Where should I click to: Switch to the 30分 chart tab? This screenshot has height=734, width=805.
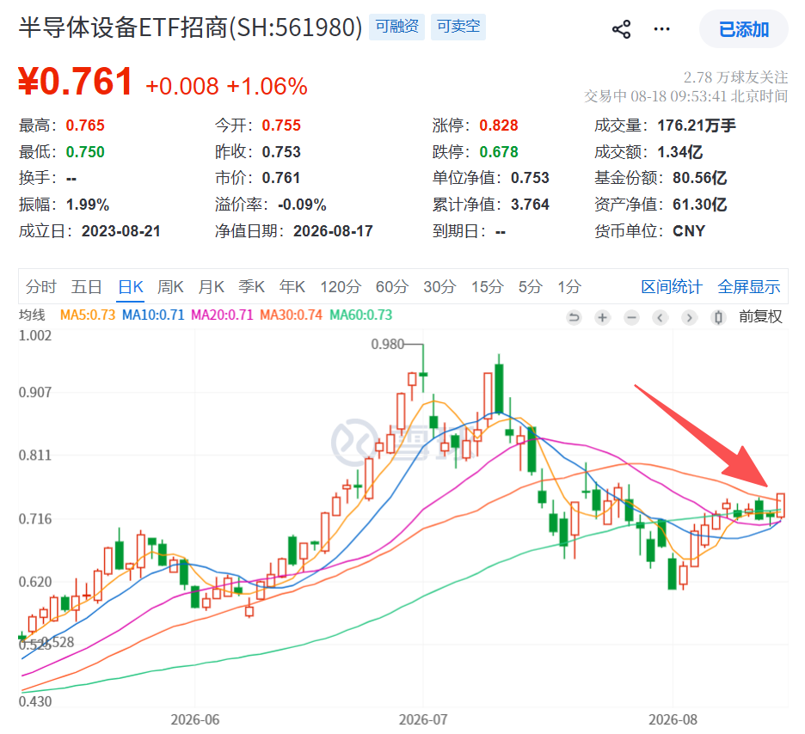(439, 287)
